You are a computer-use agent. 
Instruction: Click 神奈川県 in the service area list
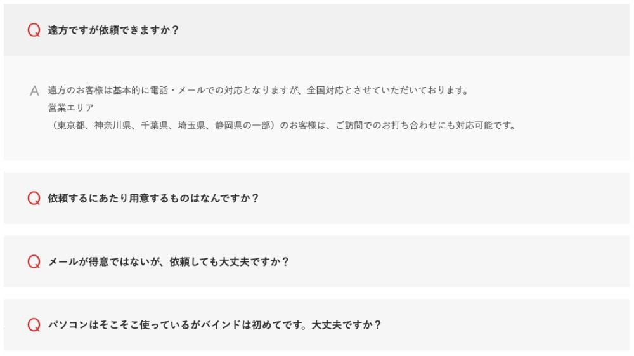[x=113, y=126]
